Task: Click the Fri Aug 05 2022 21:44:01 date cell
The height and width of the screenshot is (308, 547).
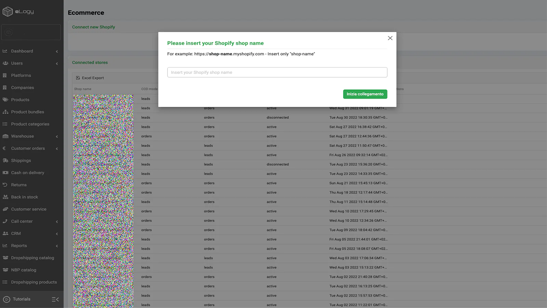Action: [358, 240]
